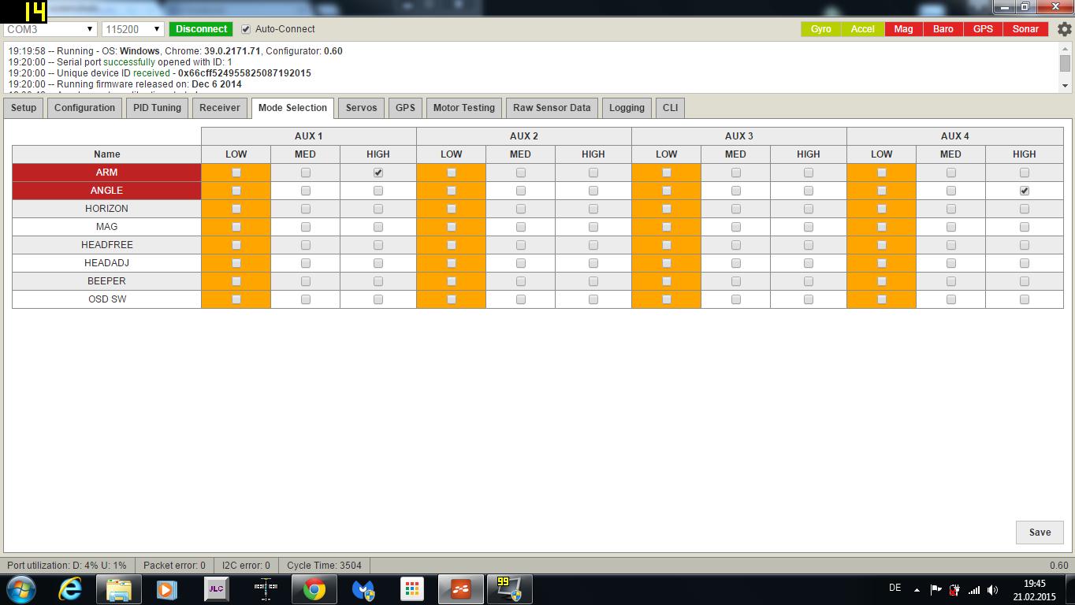Launch Google Chrome from taskbar
1075x605 pixels.
coord(314,589)
